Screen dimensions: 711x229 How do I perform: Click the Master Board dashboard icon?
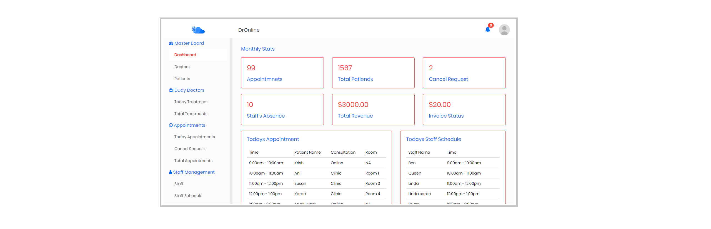pyautogui.click(x=171, y=43)
